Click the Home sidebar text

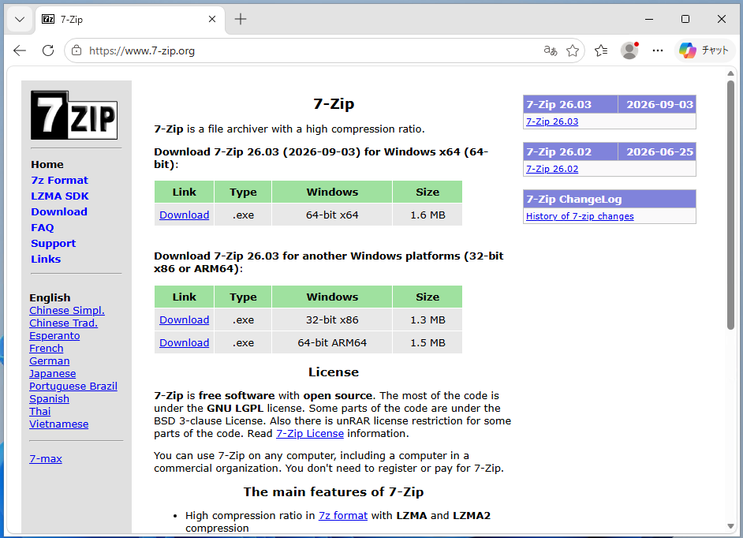click(x=47, y=165)
